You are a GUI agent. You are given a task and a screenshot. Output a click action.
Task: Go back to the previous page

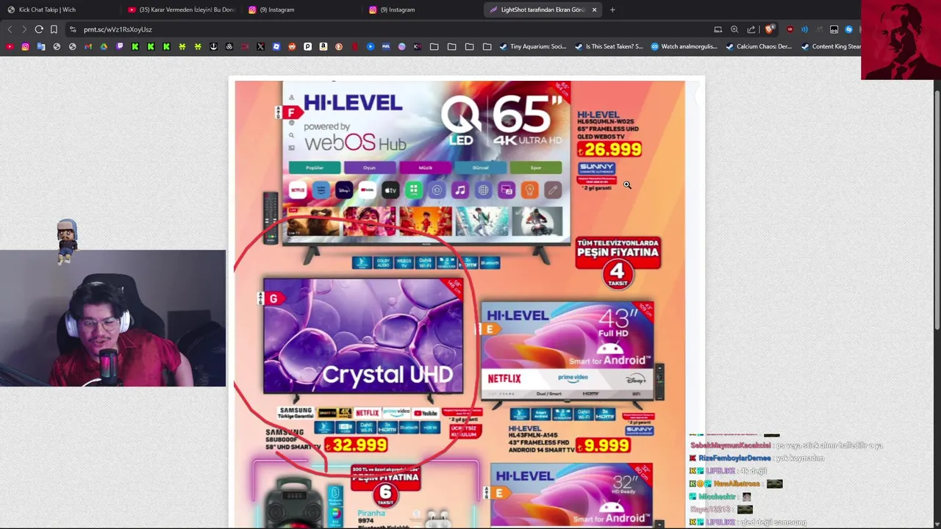tap(10, 29)
